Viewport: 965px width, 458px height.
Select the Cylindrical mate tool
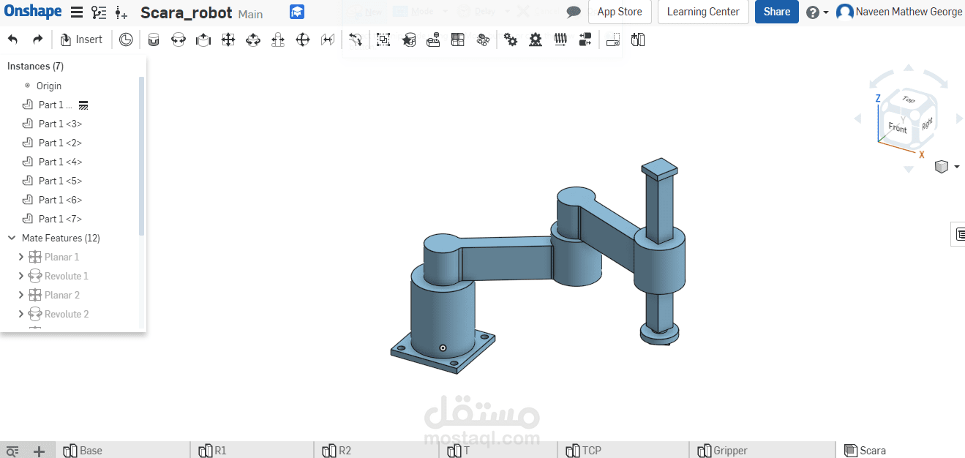(x=253, y=40)
